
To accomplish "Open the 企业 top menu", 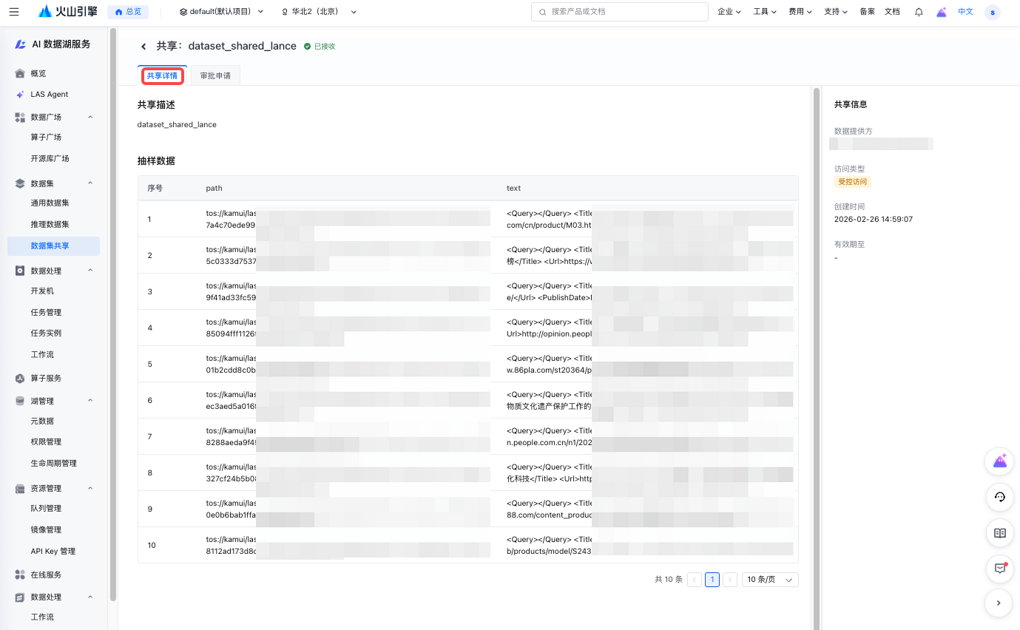I will [x=729, y=12].
